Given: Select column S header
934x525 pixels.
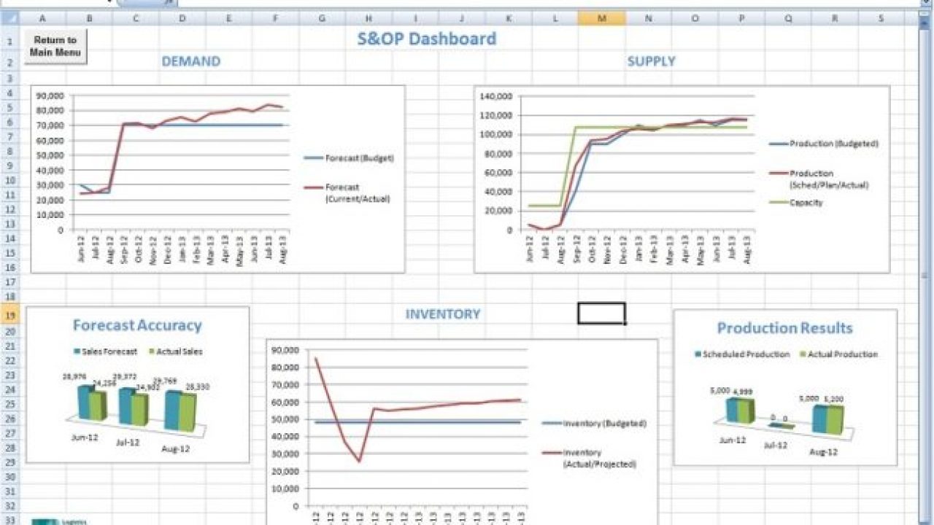Looking at the screenshot, I should point(881,18).
